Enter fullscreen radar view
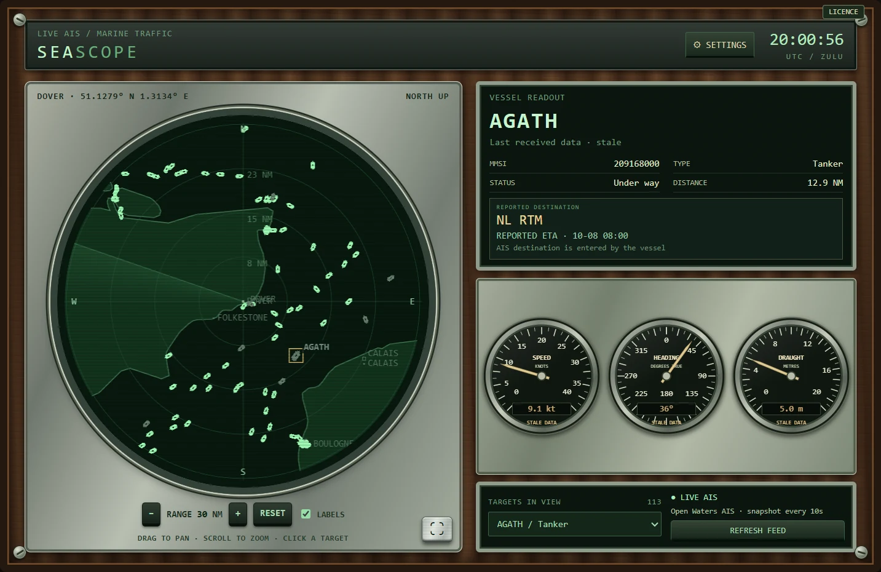The image size is (881, 572). pos(437,528)
